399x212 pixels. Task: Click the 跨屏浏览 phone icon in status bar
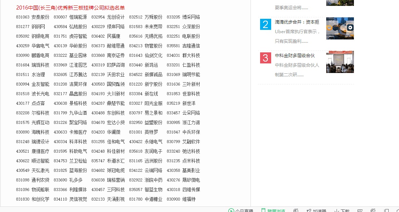pyautogui.click(x=263, y=211)
